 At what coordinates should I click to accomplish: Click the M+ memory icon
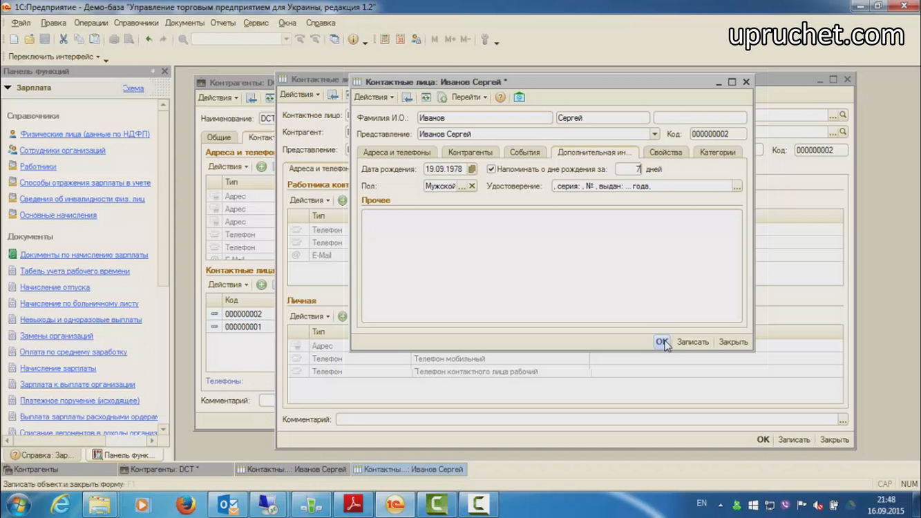click(450, 39)
